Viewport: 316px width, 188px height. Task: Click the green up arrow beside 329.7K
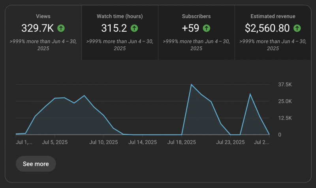pyautogui.click(x=61, y=28)
